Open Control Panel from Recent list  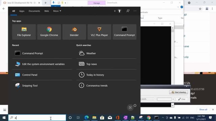[x=42, y=75]
